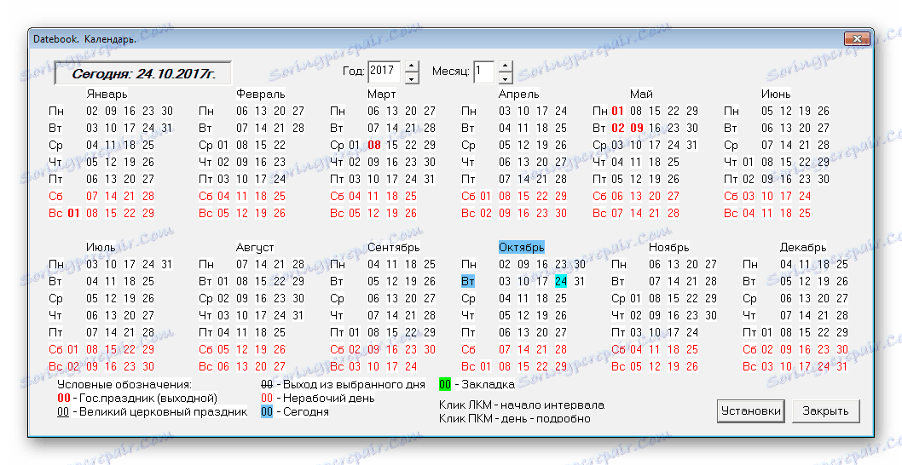Select Saturday 30 in Сентябрь

[430, 349]
